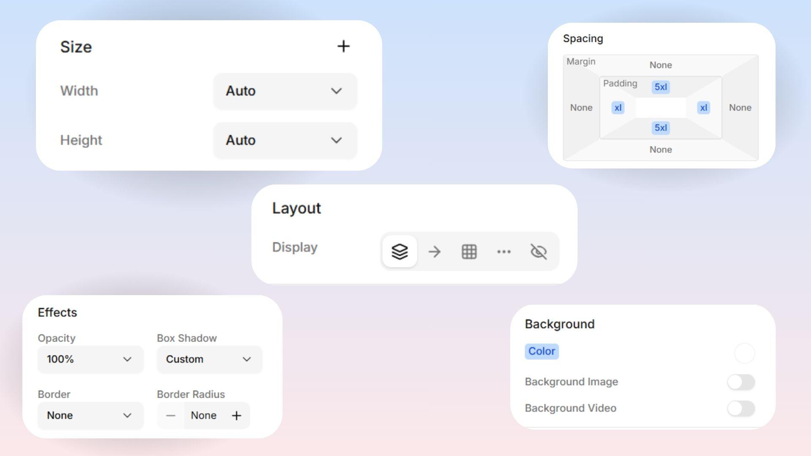Image resolution: width=811 pixels, height=456 pixels.
Task: Open the background color swatch circle
Action: coord(744,353)
